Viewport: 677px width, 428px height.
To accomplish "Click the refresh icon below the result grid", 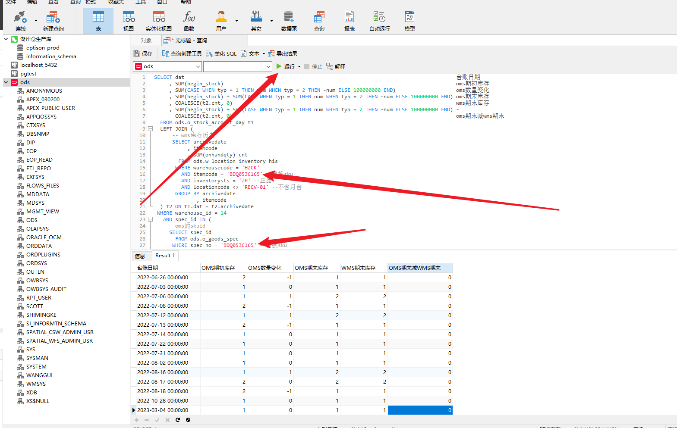I will 178,420.
